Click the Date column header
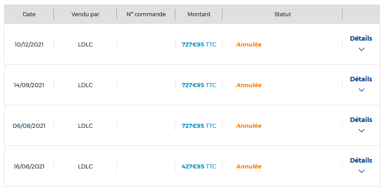The height and width of the screenshot is (187, 381). 29,14
